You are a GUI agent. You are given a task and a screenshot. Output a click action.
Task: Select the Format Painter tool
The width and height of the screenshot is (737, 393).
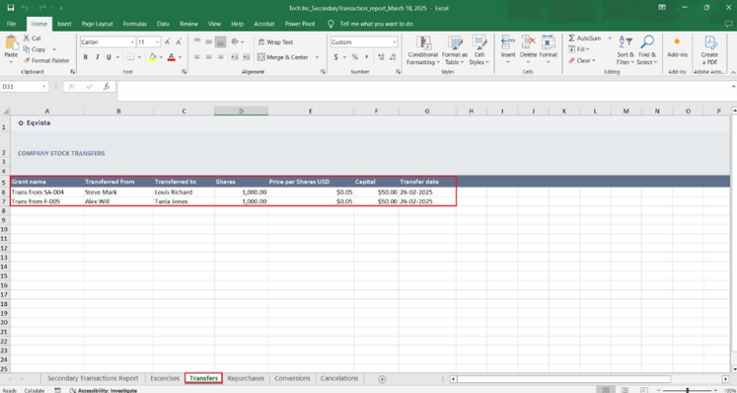point(46,60)
